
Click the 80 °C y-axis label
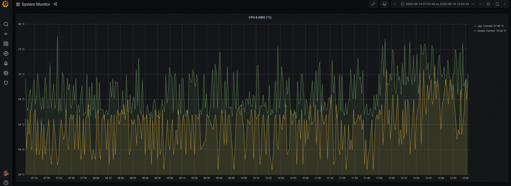[x=21, y=24]
